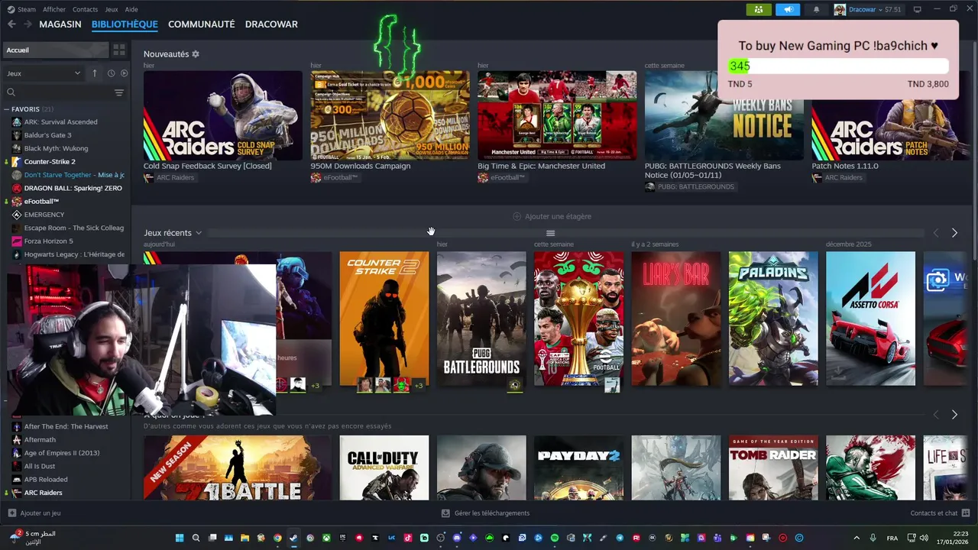The width and height of the screenshot is (978, 550).
Task: Select Age of Empires II (2013)
Action: pos(61,453)
